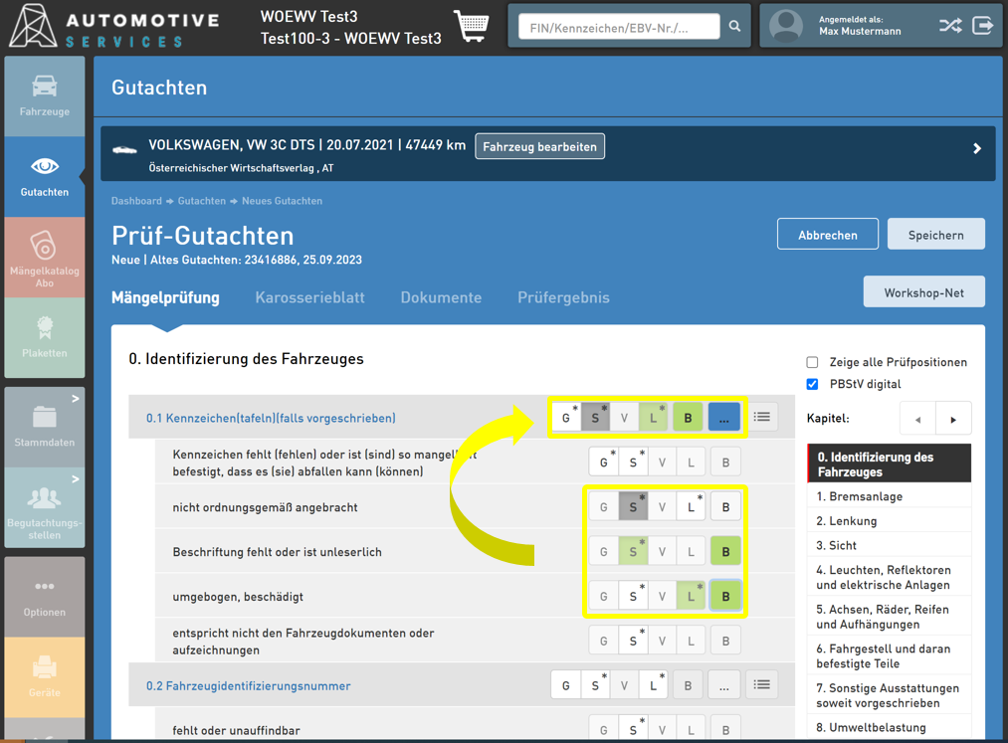1008x743 pixels.
Task: Select chapter 1. Bremsanlage
Action: 860,496
